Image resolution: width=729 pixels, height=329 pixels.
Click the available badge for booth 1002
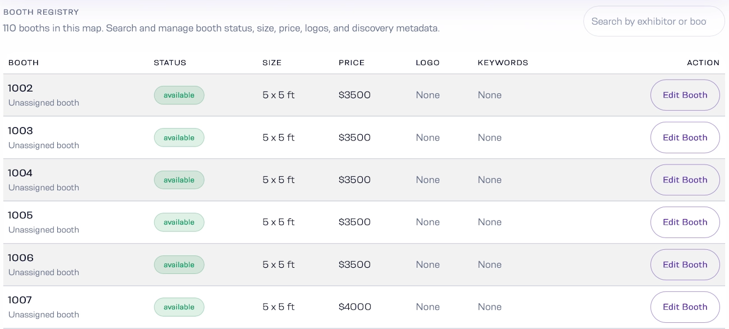[179, 95]
